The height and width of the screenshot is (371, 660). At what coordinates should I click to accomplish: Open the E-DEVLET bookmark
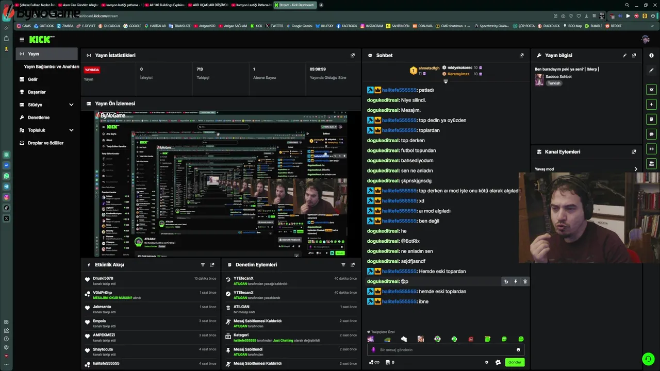click(x=87, y=26)
